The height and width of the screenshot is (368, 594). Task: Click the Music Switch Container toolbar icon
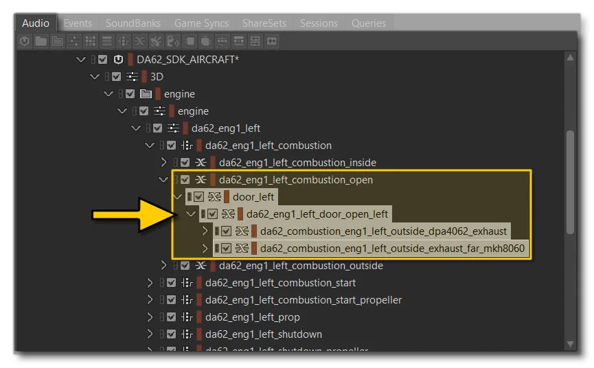(222, 41)
